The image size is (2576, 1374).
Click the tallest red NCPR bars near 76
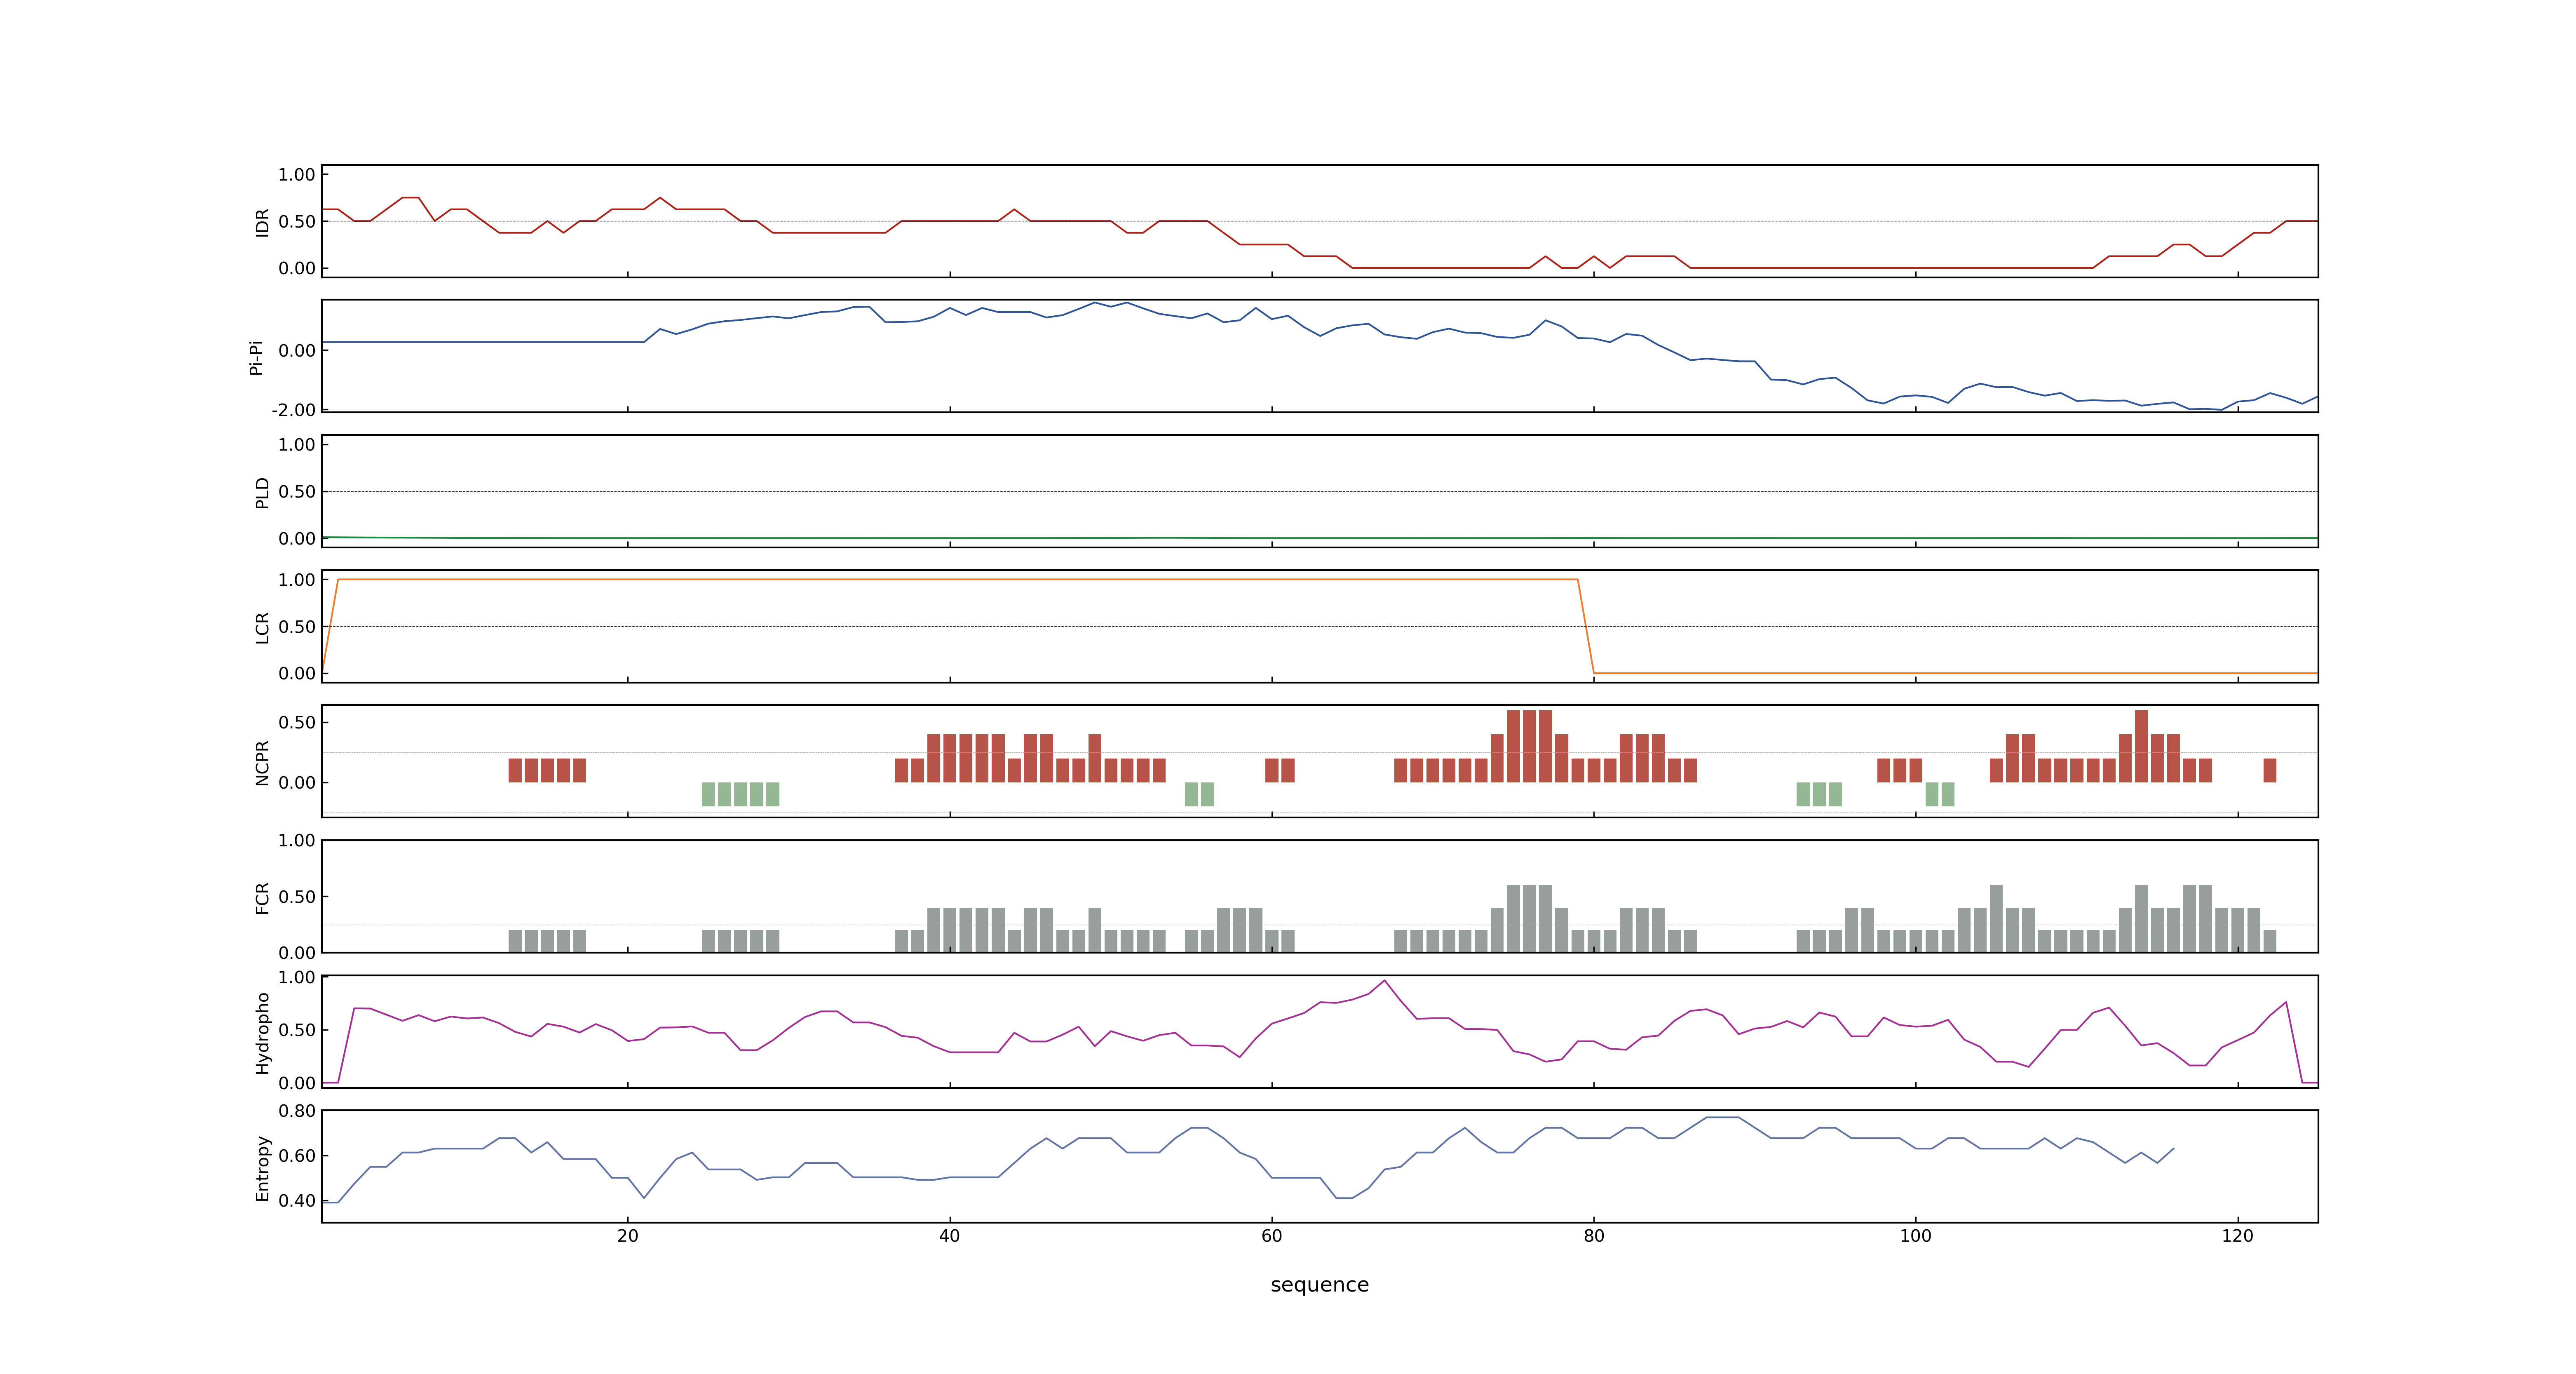(1529, 746)
